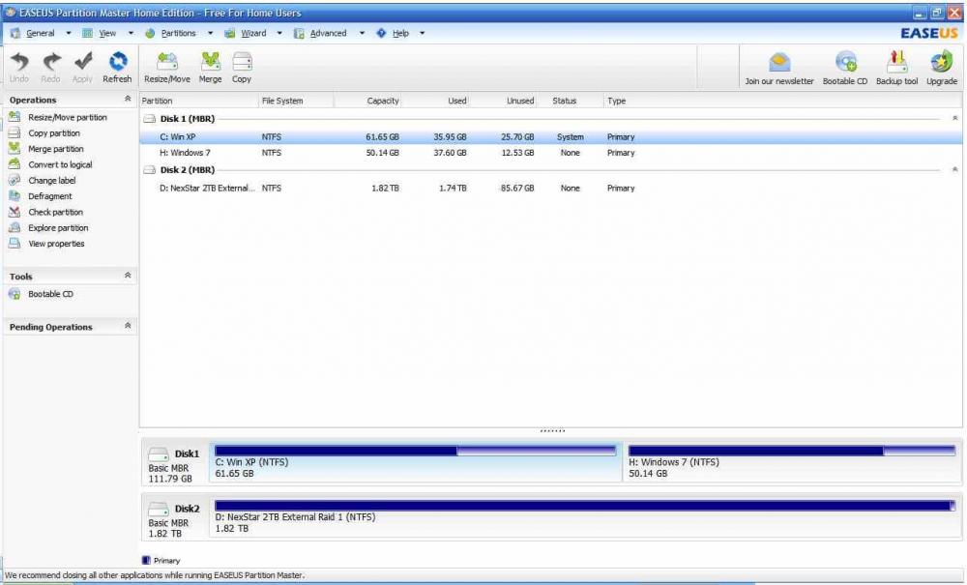
Task: Collapse the Operations panel
Action: 128,100
